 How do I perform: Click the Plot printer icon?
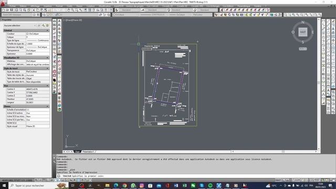click(16, 10)
